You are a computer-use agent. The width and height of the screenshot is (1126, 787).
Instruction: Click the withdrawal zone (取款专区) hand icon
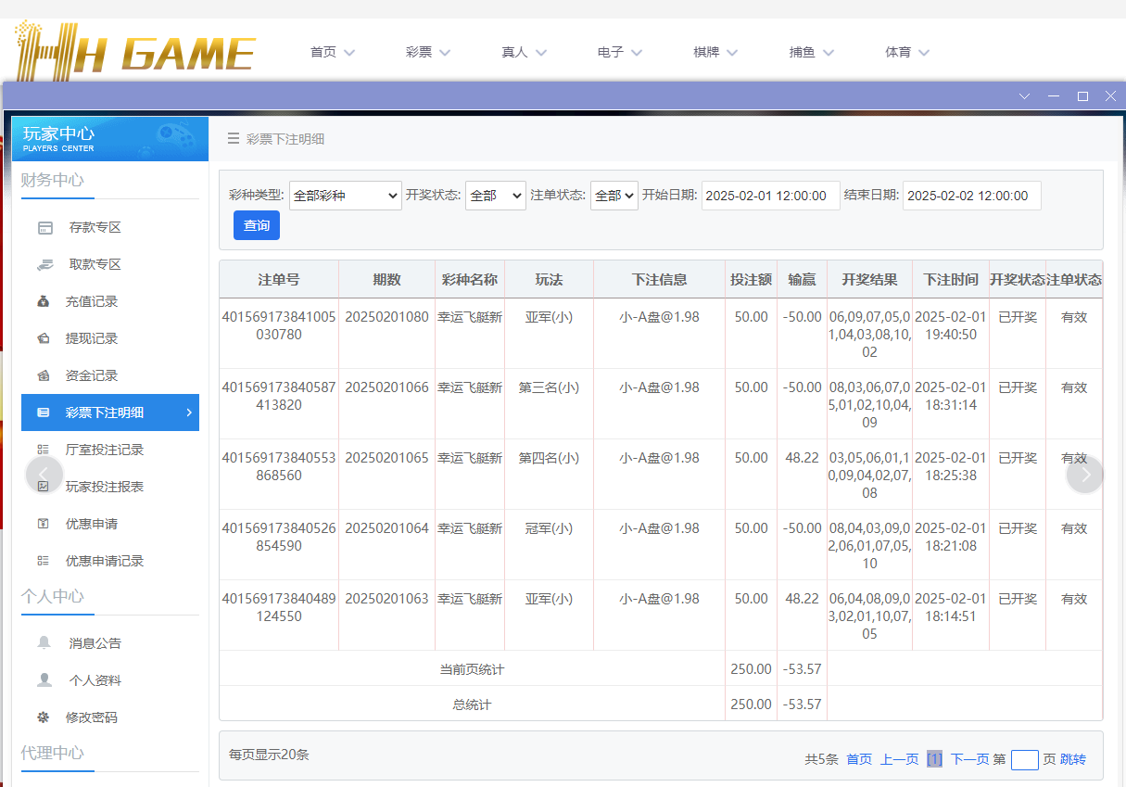(x=44, y=265)
